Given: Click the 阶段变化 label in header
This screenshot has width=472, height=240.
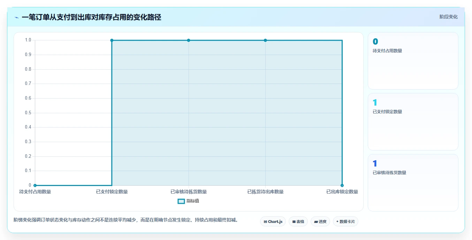Looking at the screenshot, I should click(x=448, y=17).
